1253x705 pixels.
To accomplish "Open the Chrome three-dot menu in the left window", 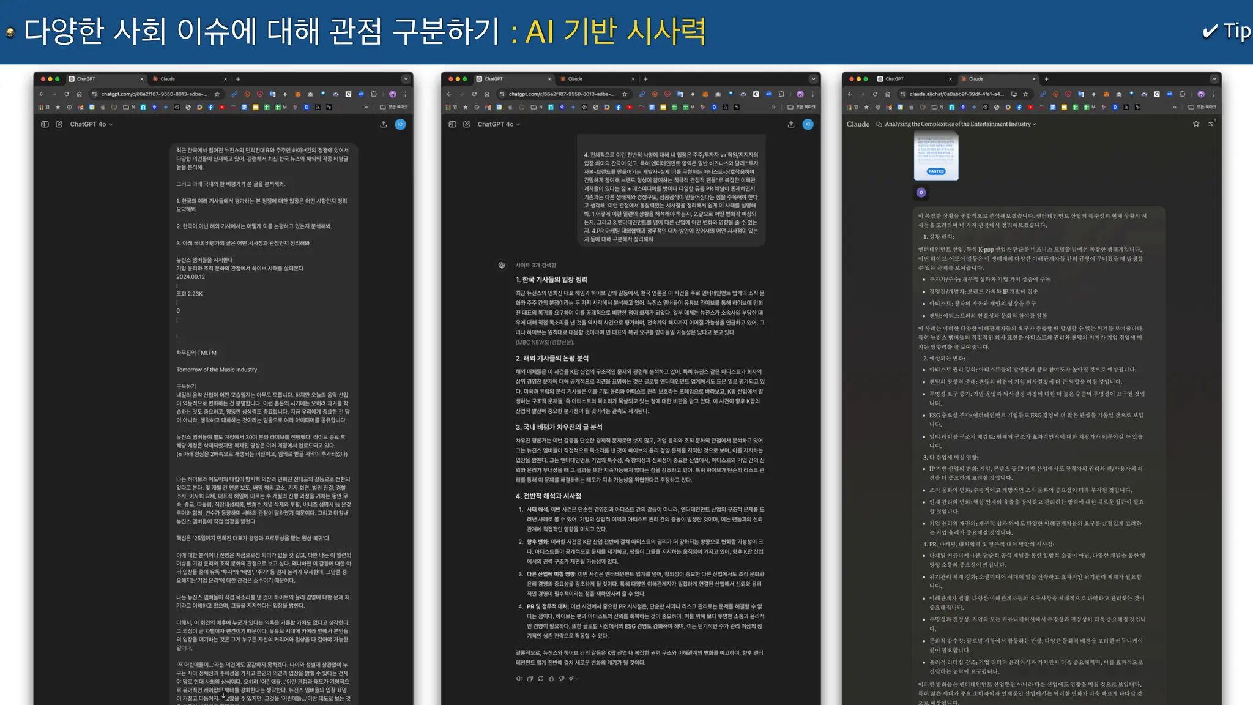I will coord(405,94).
